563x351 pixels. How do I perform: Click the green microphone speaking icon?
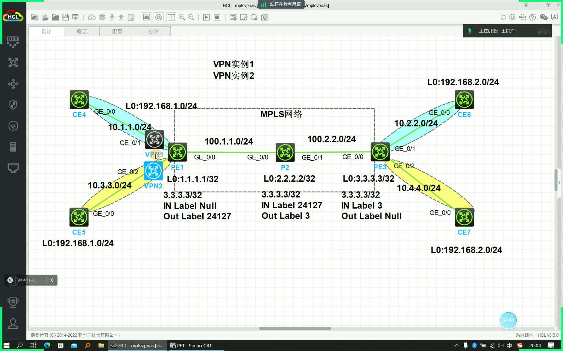pos(469,31)
